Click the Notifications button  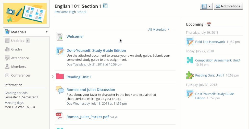[x=228, y=6]
